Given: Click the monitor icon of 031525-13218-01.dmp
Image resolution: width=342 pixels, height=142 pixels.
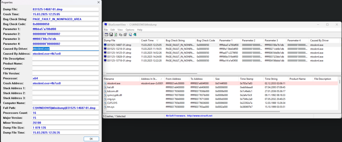Looking at the screenshot, I should (x=105, y=49).
